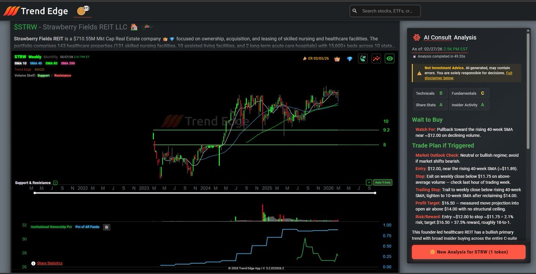The height and width of the screenshot is (274, 536).
Task: Click the Watch For label
Action: [x=425, y=129]
